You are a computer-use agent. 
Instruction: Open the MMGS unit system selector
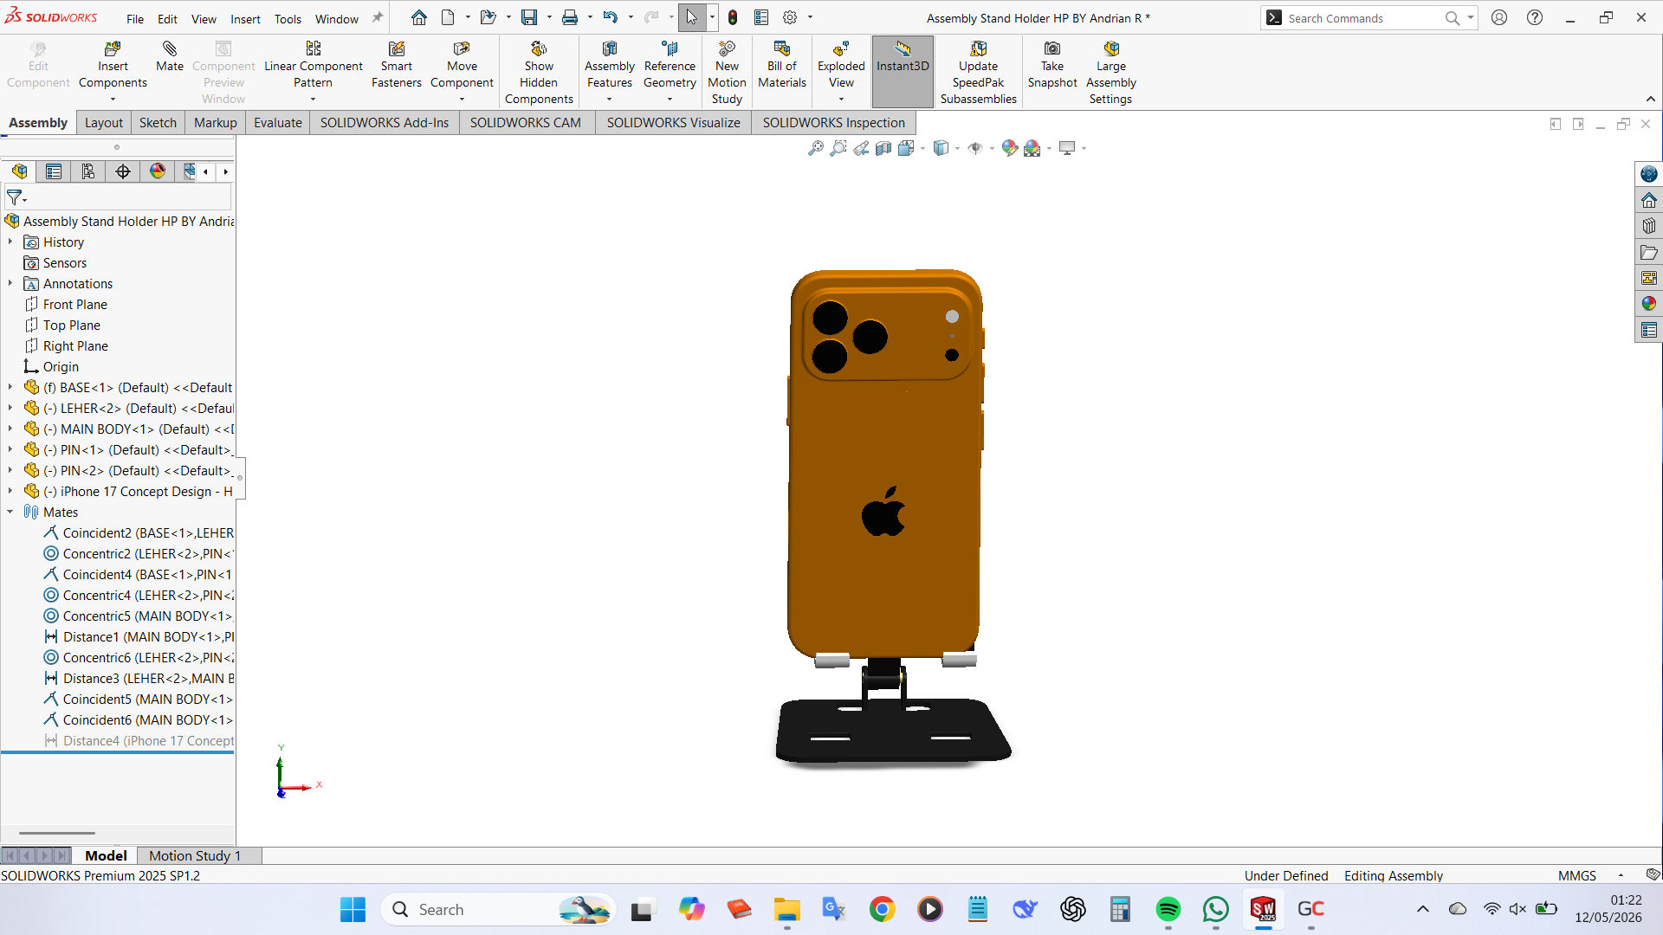1577,876
